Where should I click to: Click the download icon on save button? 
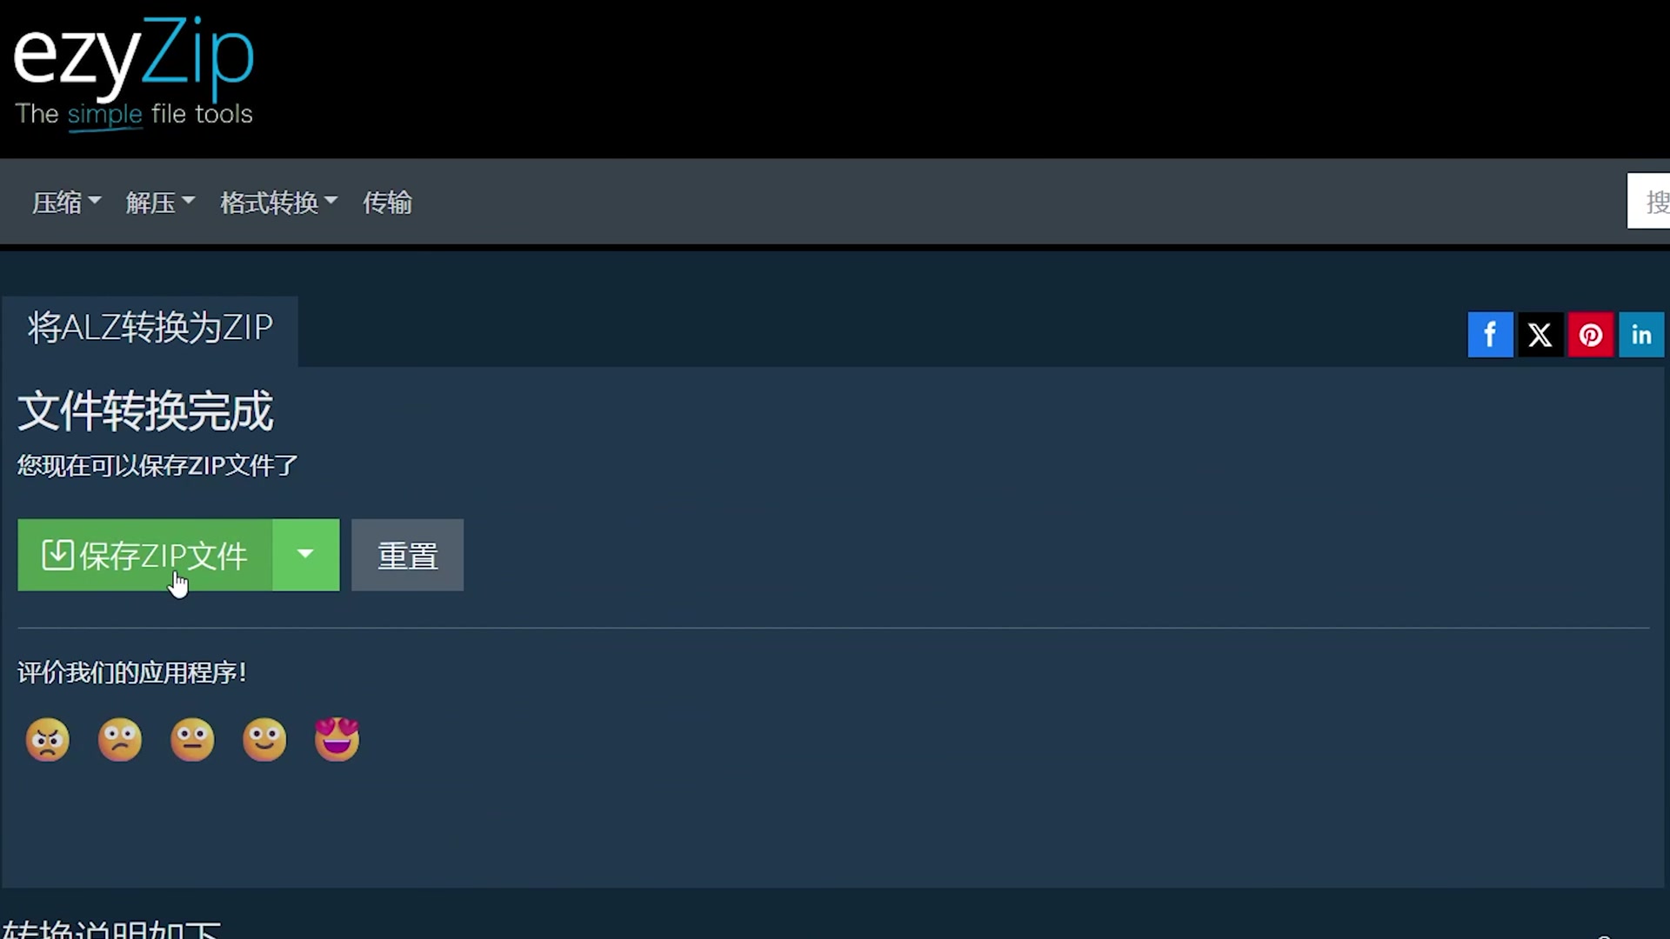(57, 555)
